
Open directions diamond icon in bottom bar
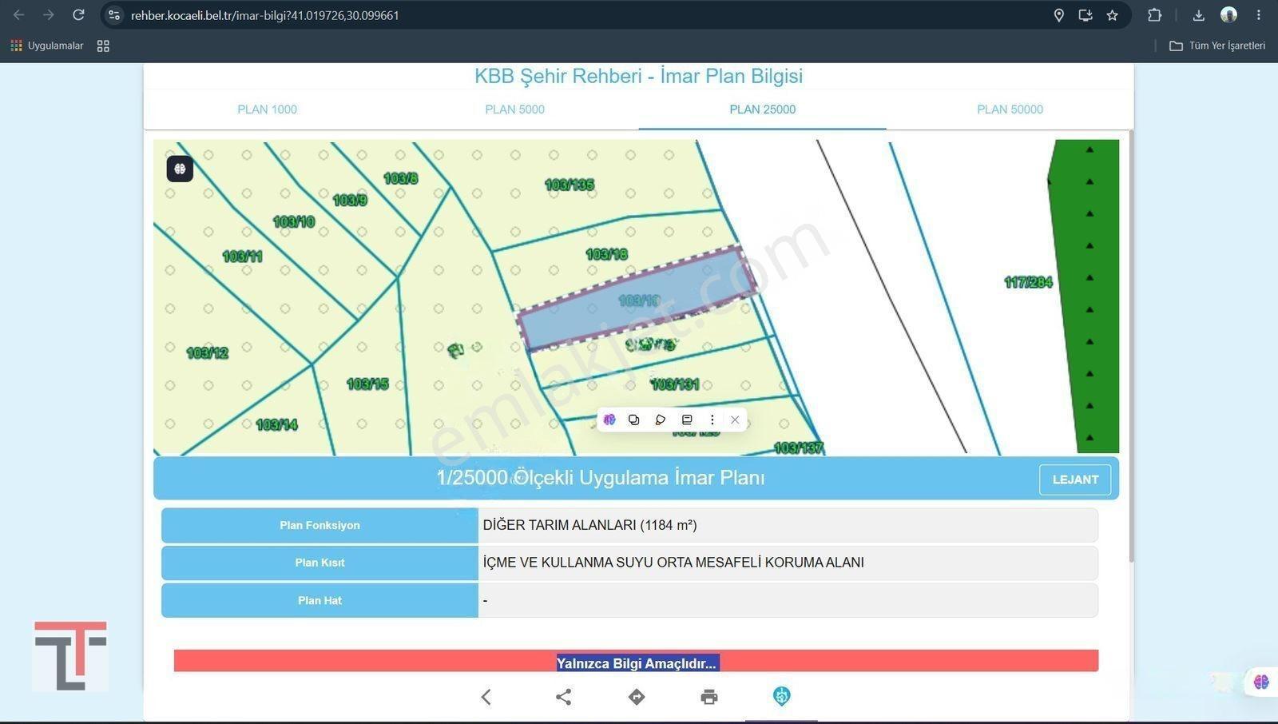pyautogui.click(x=637, y=697)
